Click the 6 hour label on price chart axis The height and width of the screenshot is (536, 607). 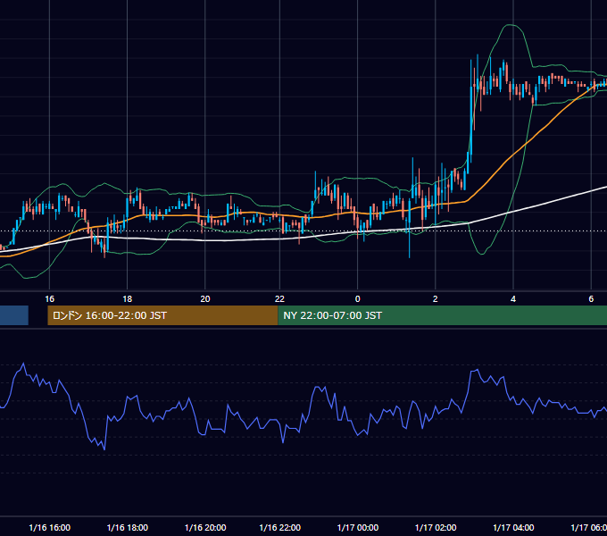pyautogui.click(x=591, y=299)
